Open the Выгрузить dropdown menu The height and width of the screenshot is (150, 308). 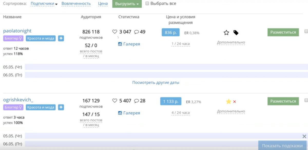[x=127, y=4]
